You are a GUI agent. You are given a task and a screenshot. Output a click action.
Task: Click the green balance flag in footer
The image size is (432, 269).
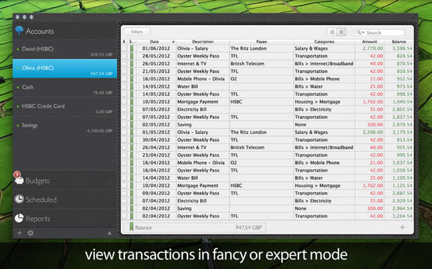tap(132, 227)
